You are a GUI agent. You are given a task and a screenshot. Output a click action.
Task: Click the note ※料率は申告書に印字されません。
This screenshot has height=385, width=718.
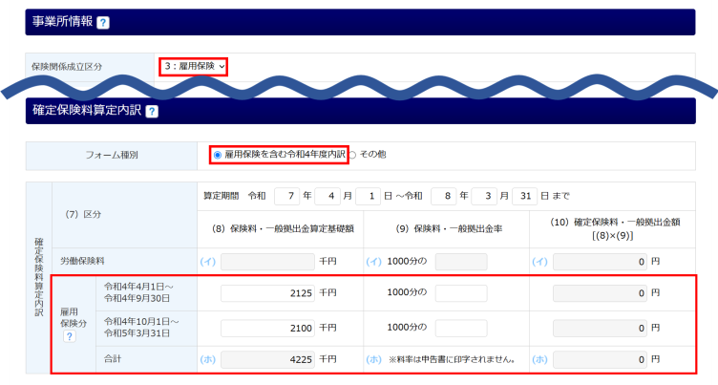pyautogui.click(x=453, y=360)
